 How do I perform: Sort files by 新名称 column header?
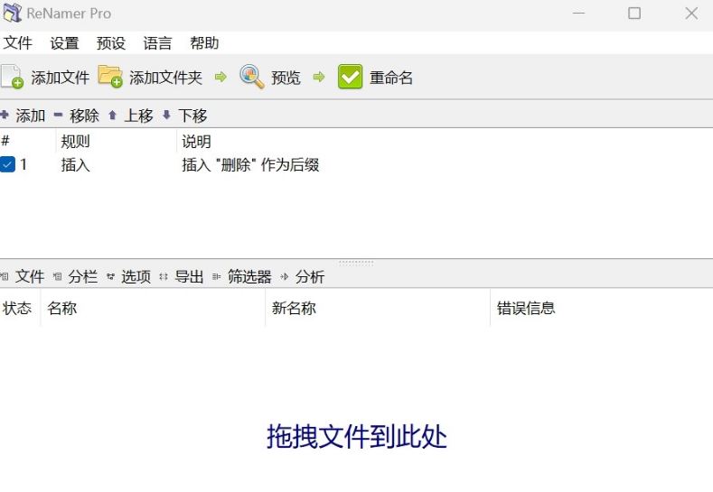(294, 309)
